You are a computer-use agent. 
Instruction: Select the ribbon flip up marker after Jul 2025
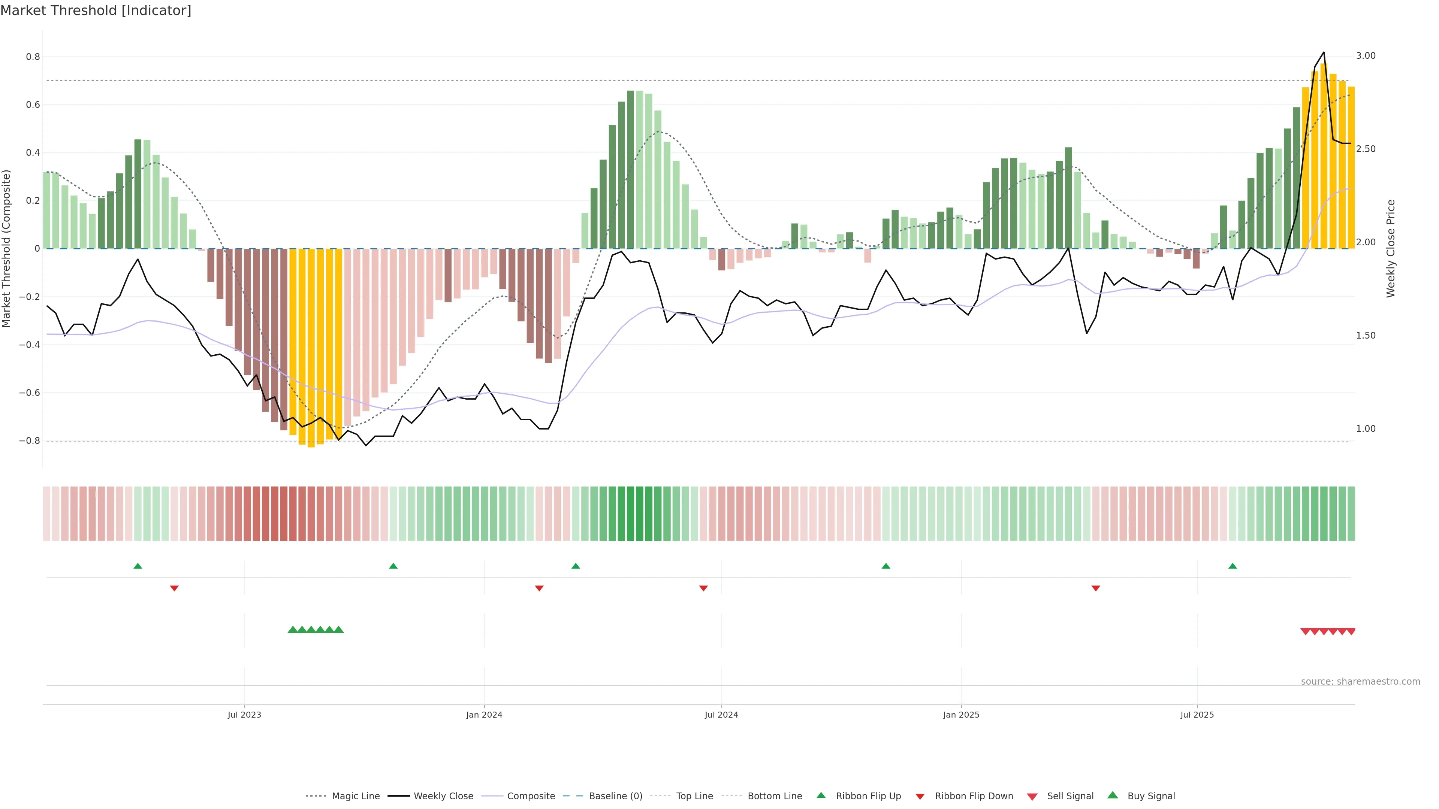pos(1232,566)
